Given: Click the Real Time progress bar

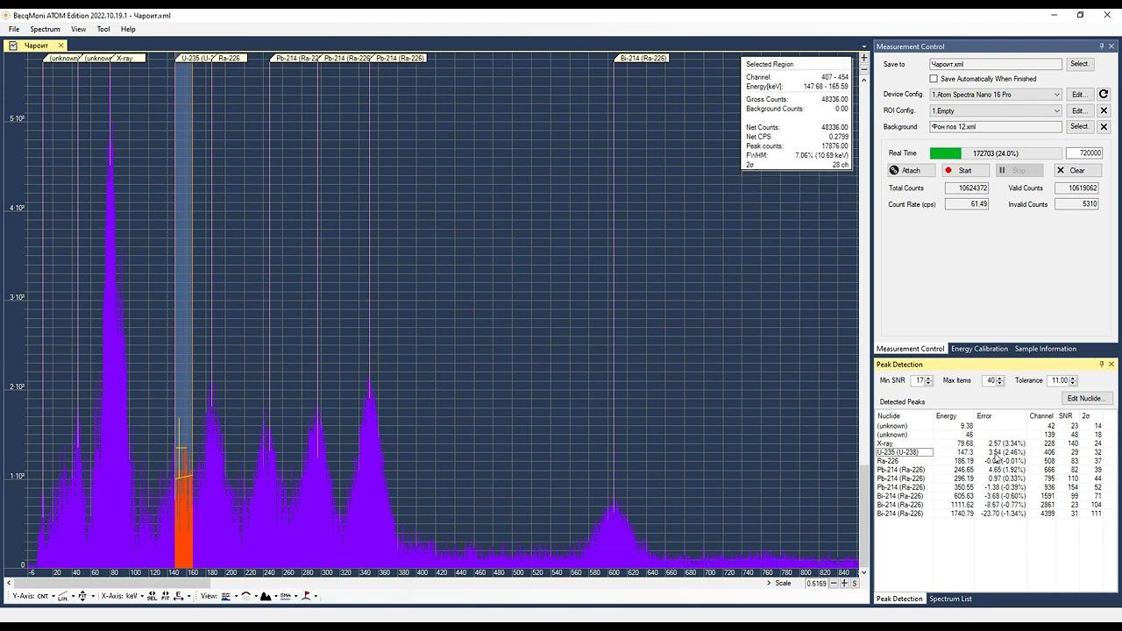Looking at the screenshot, I should 996,153.
